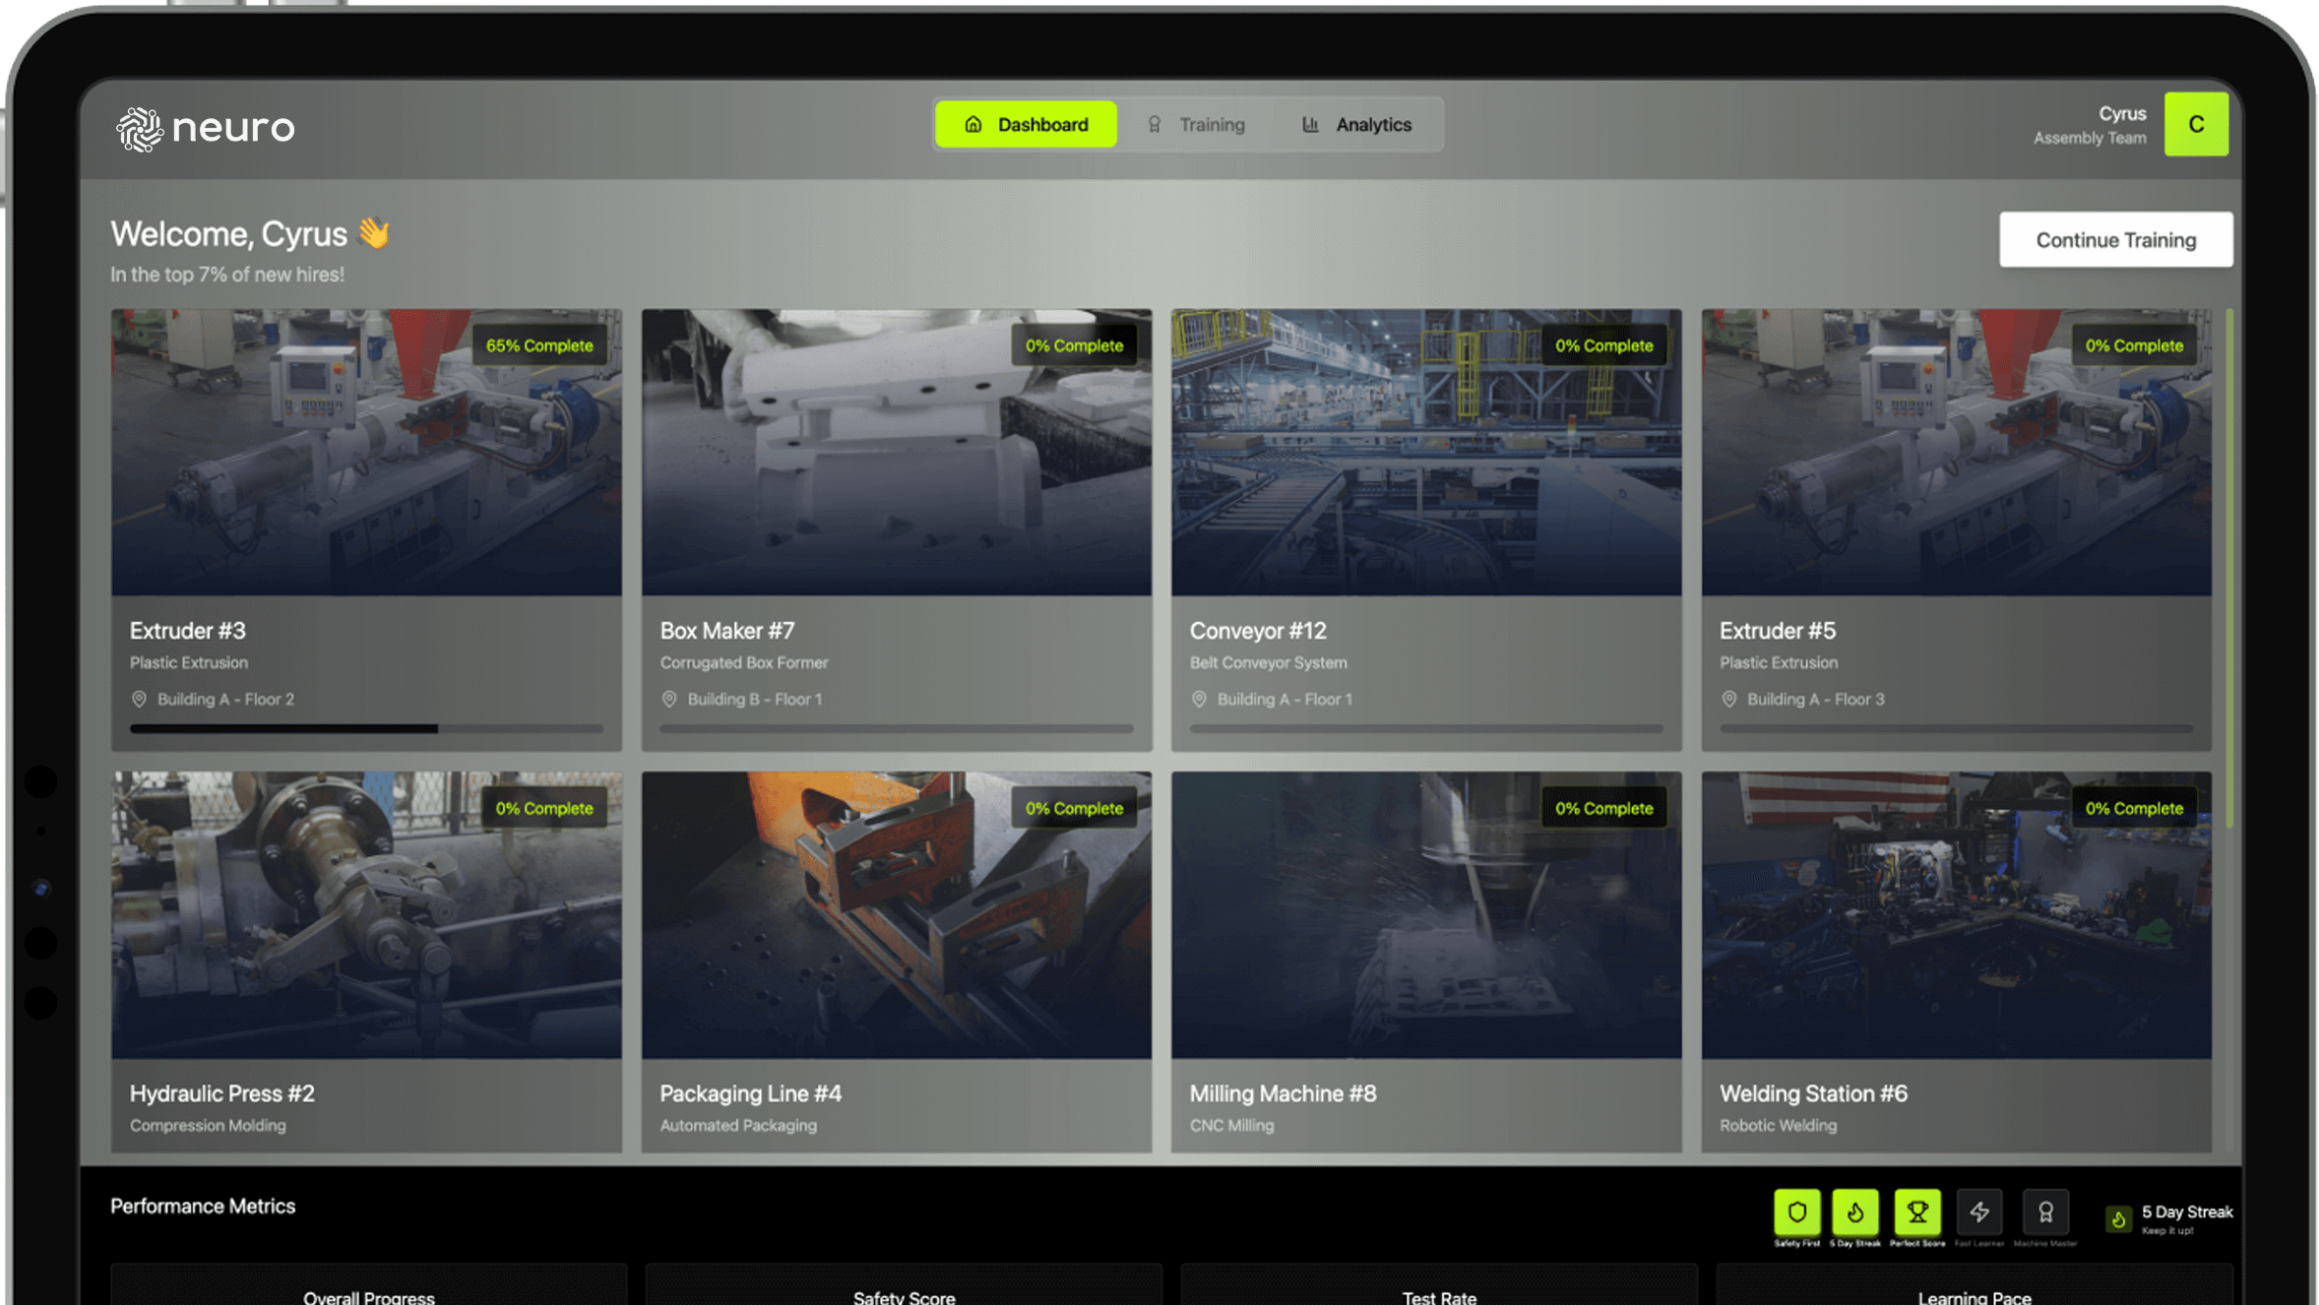Viewport: 2319px width, 1305px height.
Task: Click the neuro logo icon
Action: (139, 129)
